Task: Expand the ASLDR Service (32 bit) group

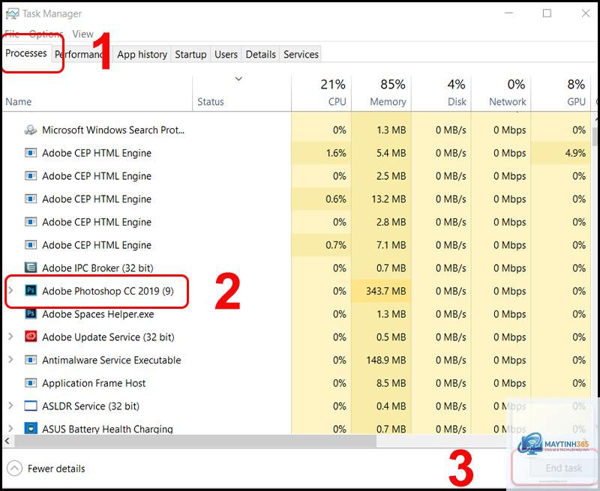Action: 10,406
